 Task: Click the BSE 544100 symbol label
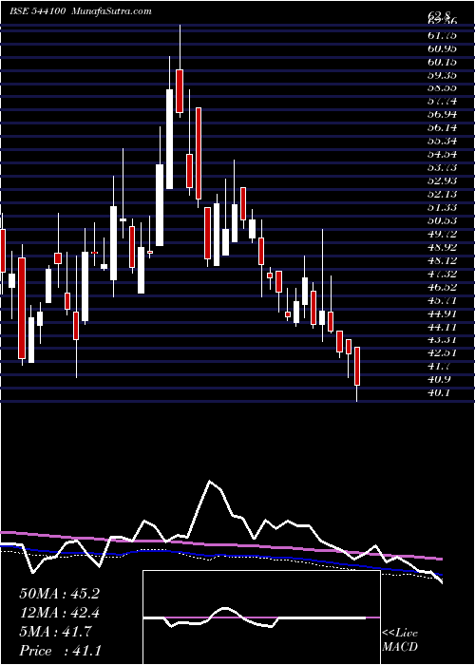tap(37, 11)
